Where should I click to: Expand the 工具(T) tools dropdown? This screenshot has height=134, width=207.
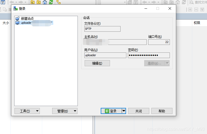pos(37,111)
